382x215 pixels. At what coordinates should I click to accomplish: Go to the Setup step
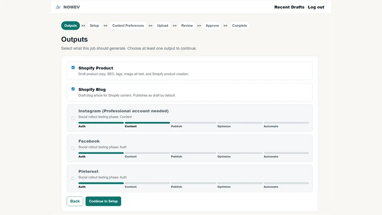[x=94, y=26]
